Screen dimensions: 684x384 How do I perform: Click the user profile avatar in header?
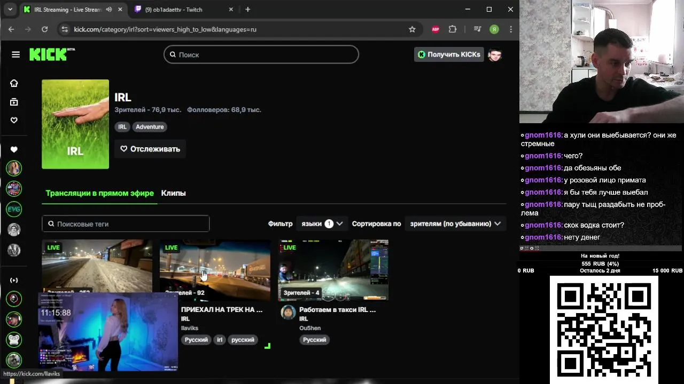point(495,54)
